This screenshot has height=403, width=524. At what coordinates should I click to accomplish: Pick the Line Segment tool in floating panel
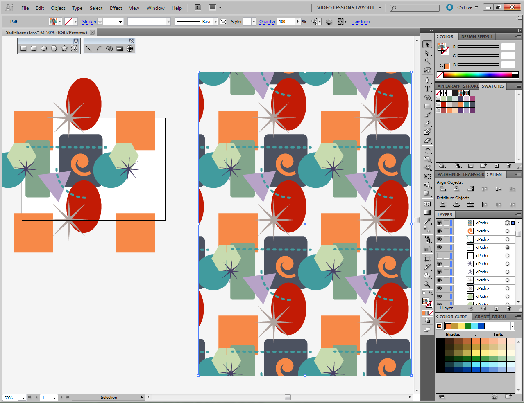[89, 48]
